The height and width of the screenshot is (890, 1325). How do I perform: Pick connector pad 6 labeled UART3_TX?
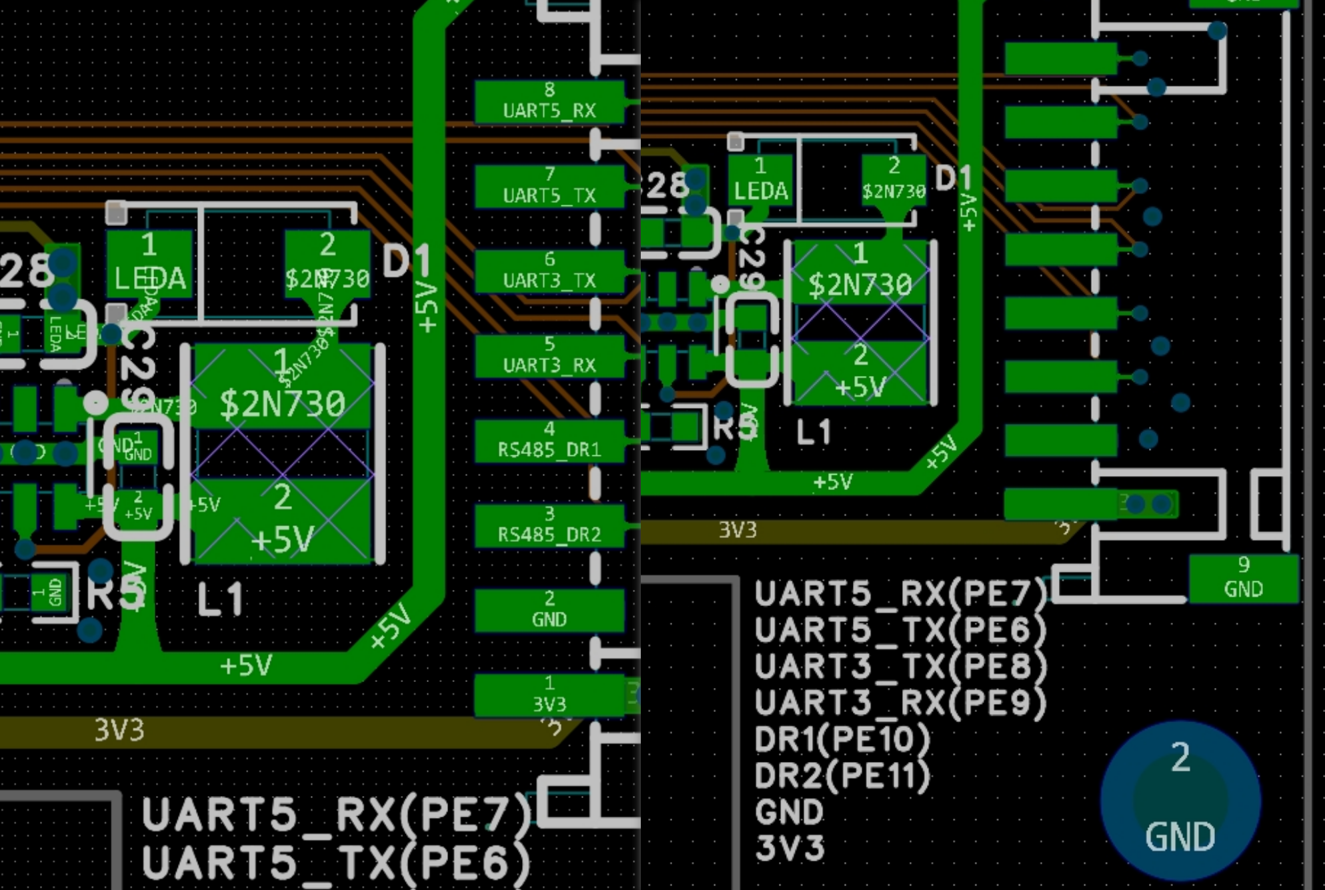[549, 271]
